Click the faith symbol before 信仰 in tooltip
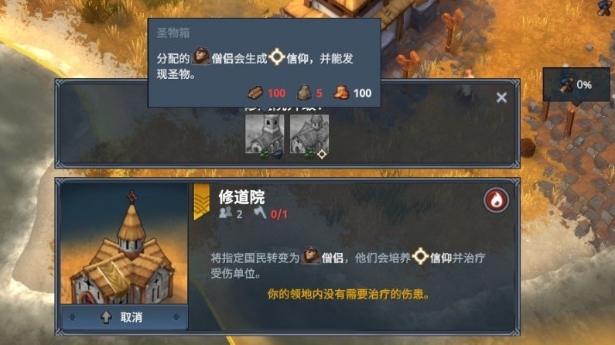Image resolution: width=615 pixels, height=345 pixels. 277,57
